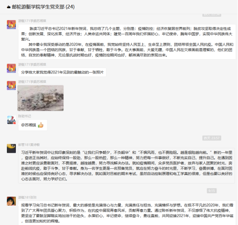Click the 游艇181 sender name near the bottom

(27, 197)
